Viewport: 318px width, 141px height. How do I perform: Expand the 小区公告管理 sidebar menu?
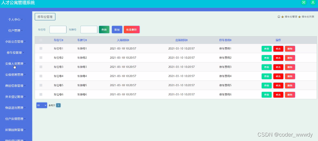15,42
